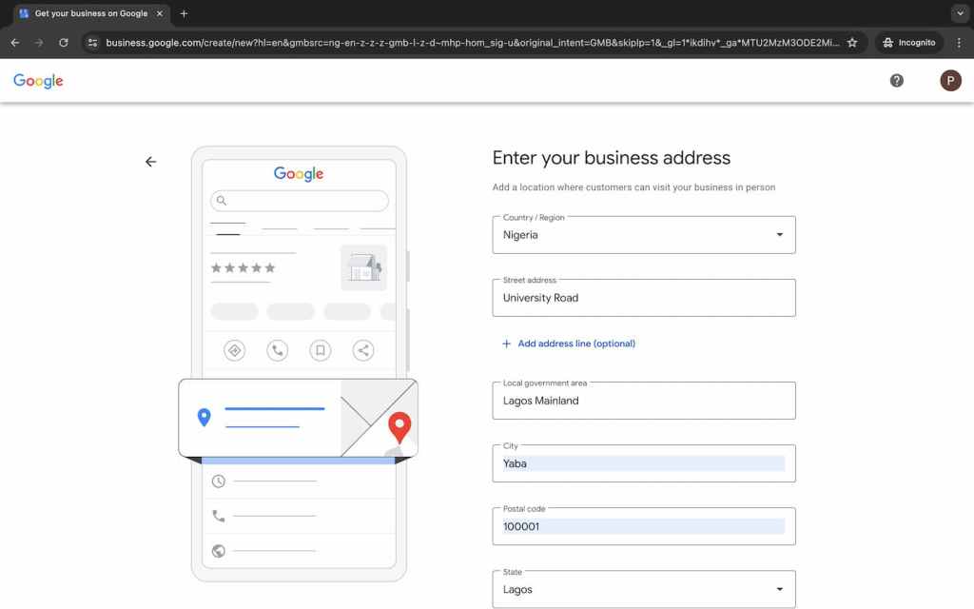Select the City field containing Yaba
Viewport: 974px width, 609px height.
pos(643,462)
